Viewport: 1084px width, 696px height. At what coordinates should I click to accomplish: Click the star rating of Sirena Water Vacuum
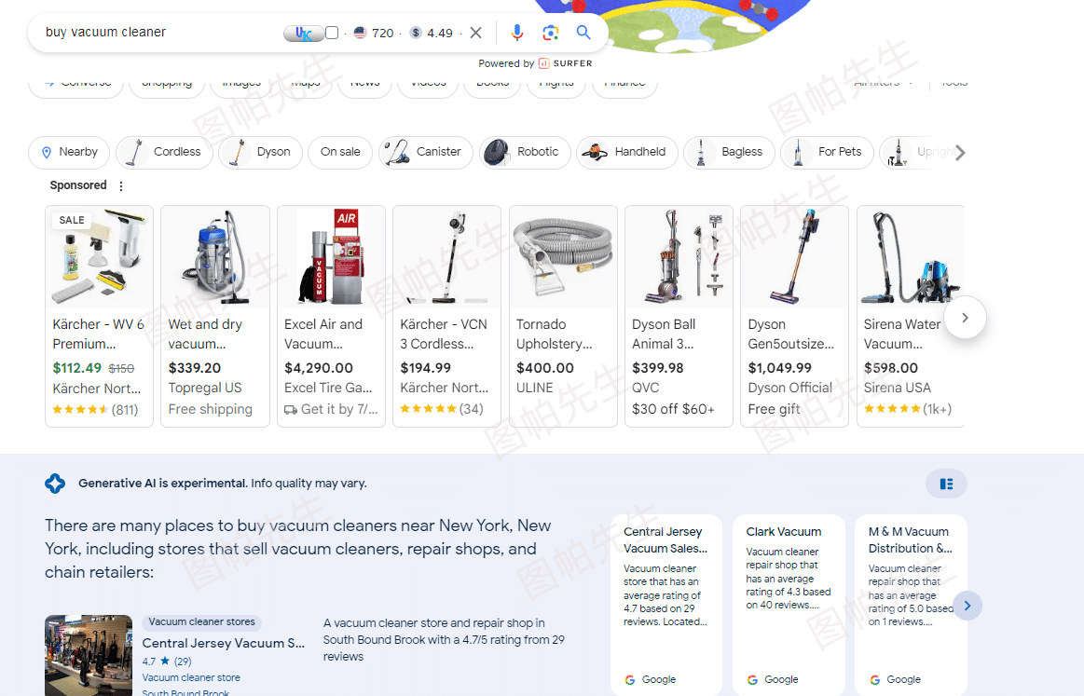click(x=892, y=409)
